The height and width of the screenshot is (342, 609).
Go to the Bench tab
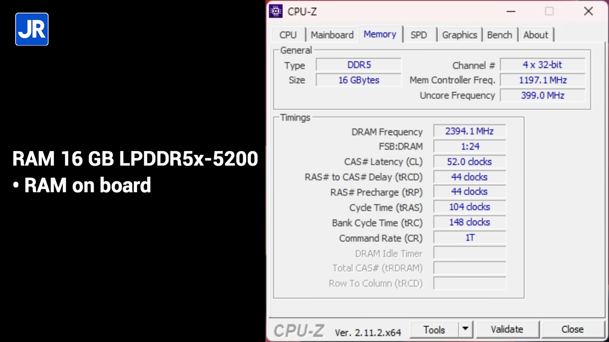pos(499,35)
